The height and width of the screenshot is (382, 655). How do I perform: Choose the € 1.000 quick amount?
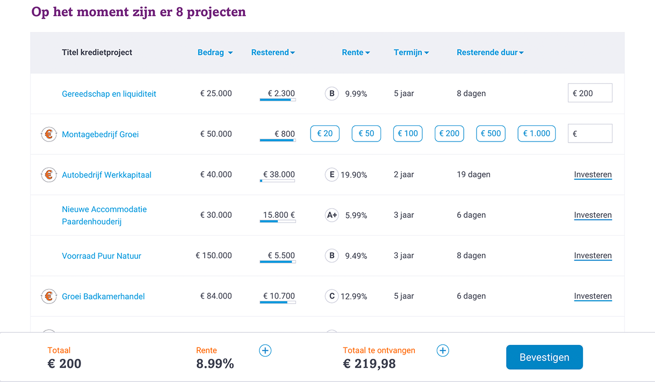536,134
